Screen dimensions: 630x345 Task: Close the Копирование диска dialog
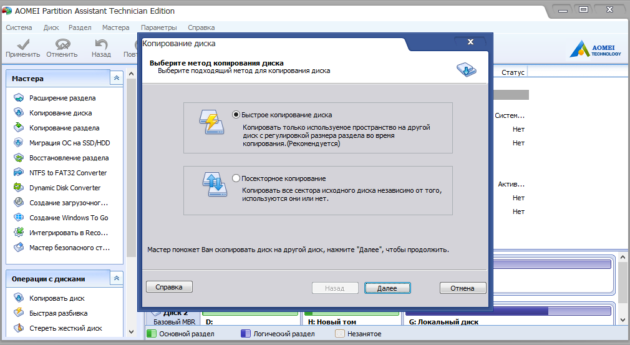(470, 42)
